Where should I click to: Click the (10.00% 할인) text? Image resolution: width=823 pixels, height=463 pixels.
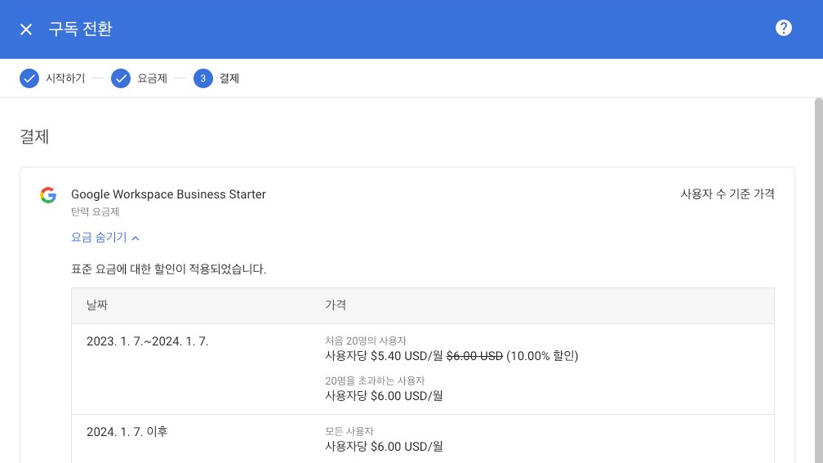(542, 356)
